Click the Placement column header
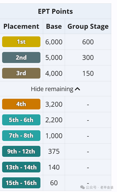 tap(21, 27)
